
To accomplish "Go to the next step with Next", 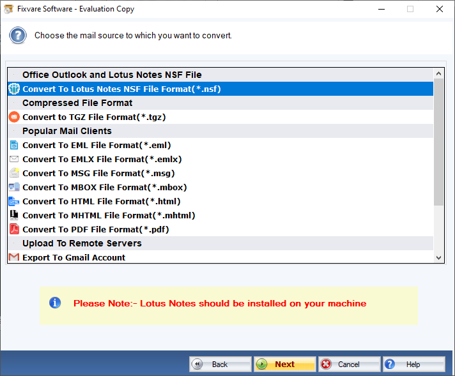I will 285,364.
